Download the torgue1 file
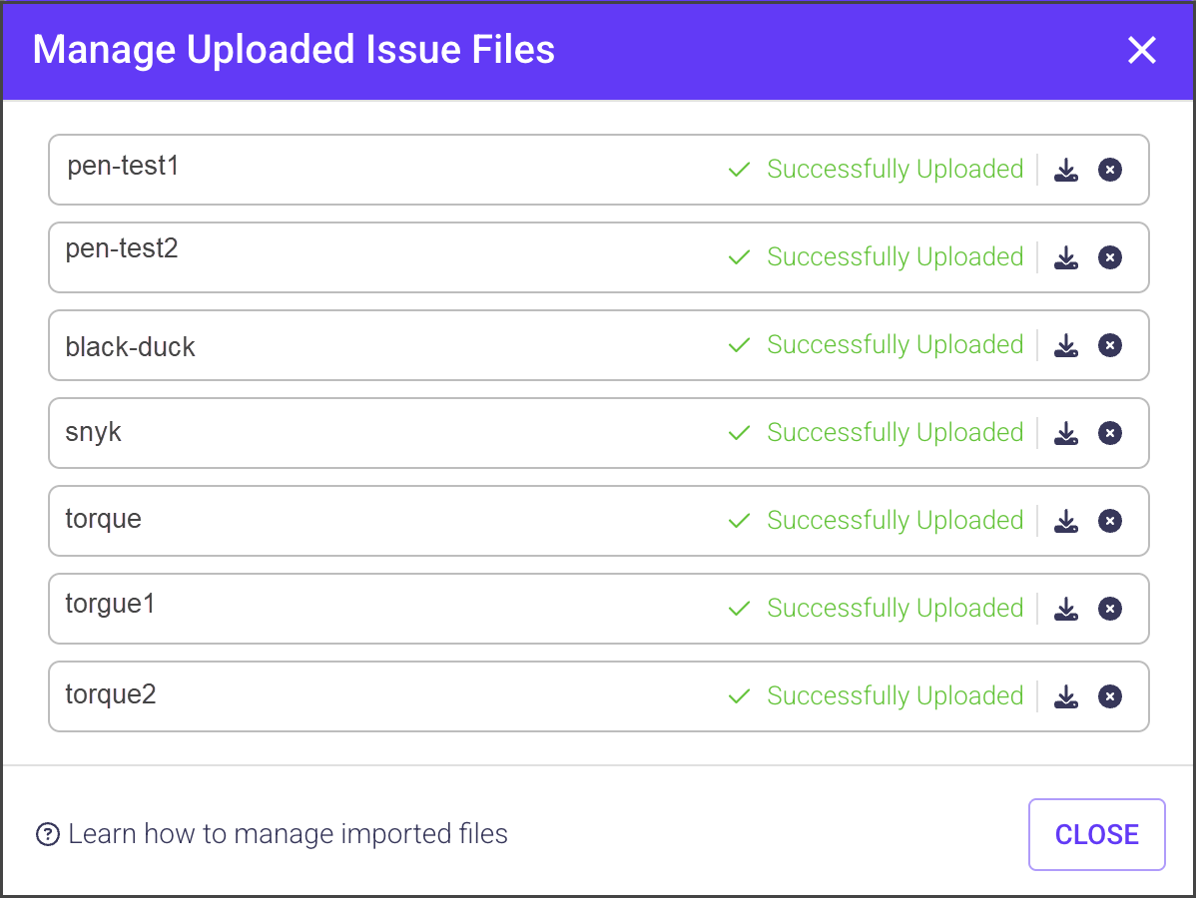The width and height of the screenshot is (1196, 898). coord(1066,609)
